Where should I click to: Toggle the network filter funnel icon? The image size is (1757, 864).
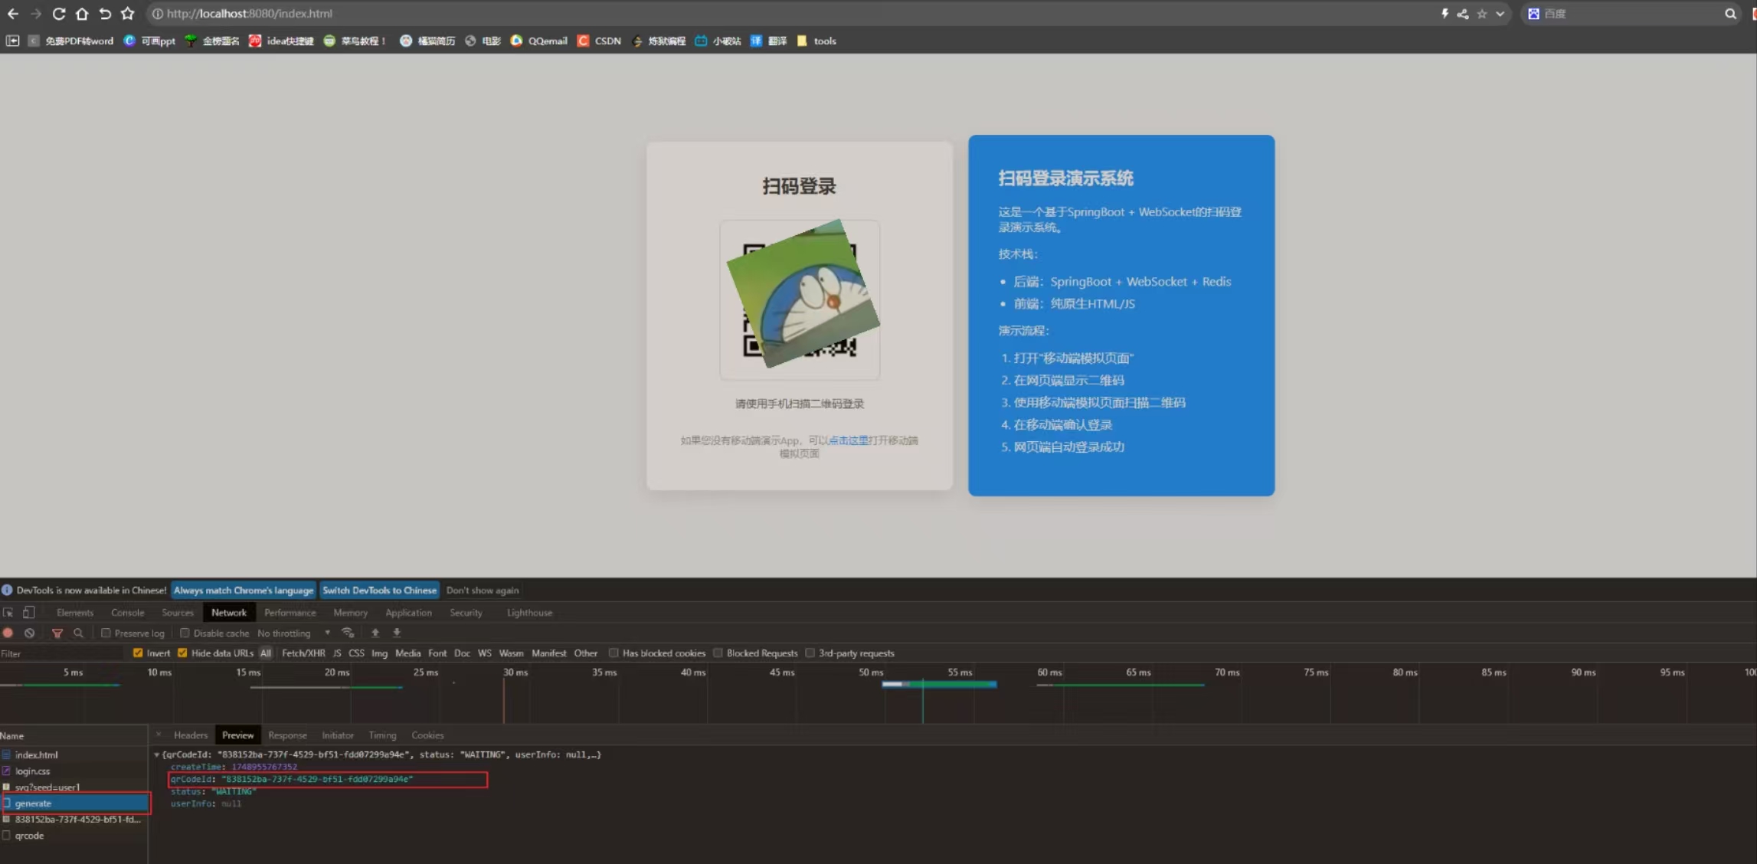coord(57,633)
